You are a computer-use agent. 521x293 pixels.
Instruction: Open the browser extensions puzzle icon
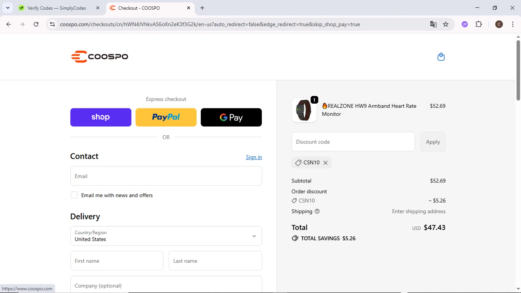pyautogui.click(x=479, y=24)
